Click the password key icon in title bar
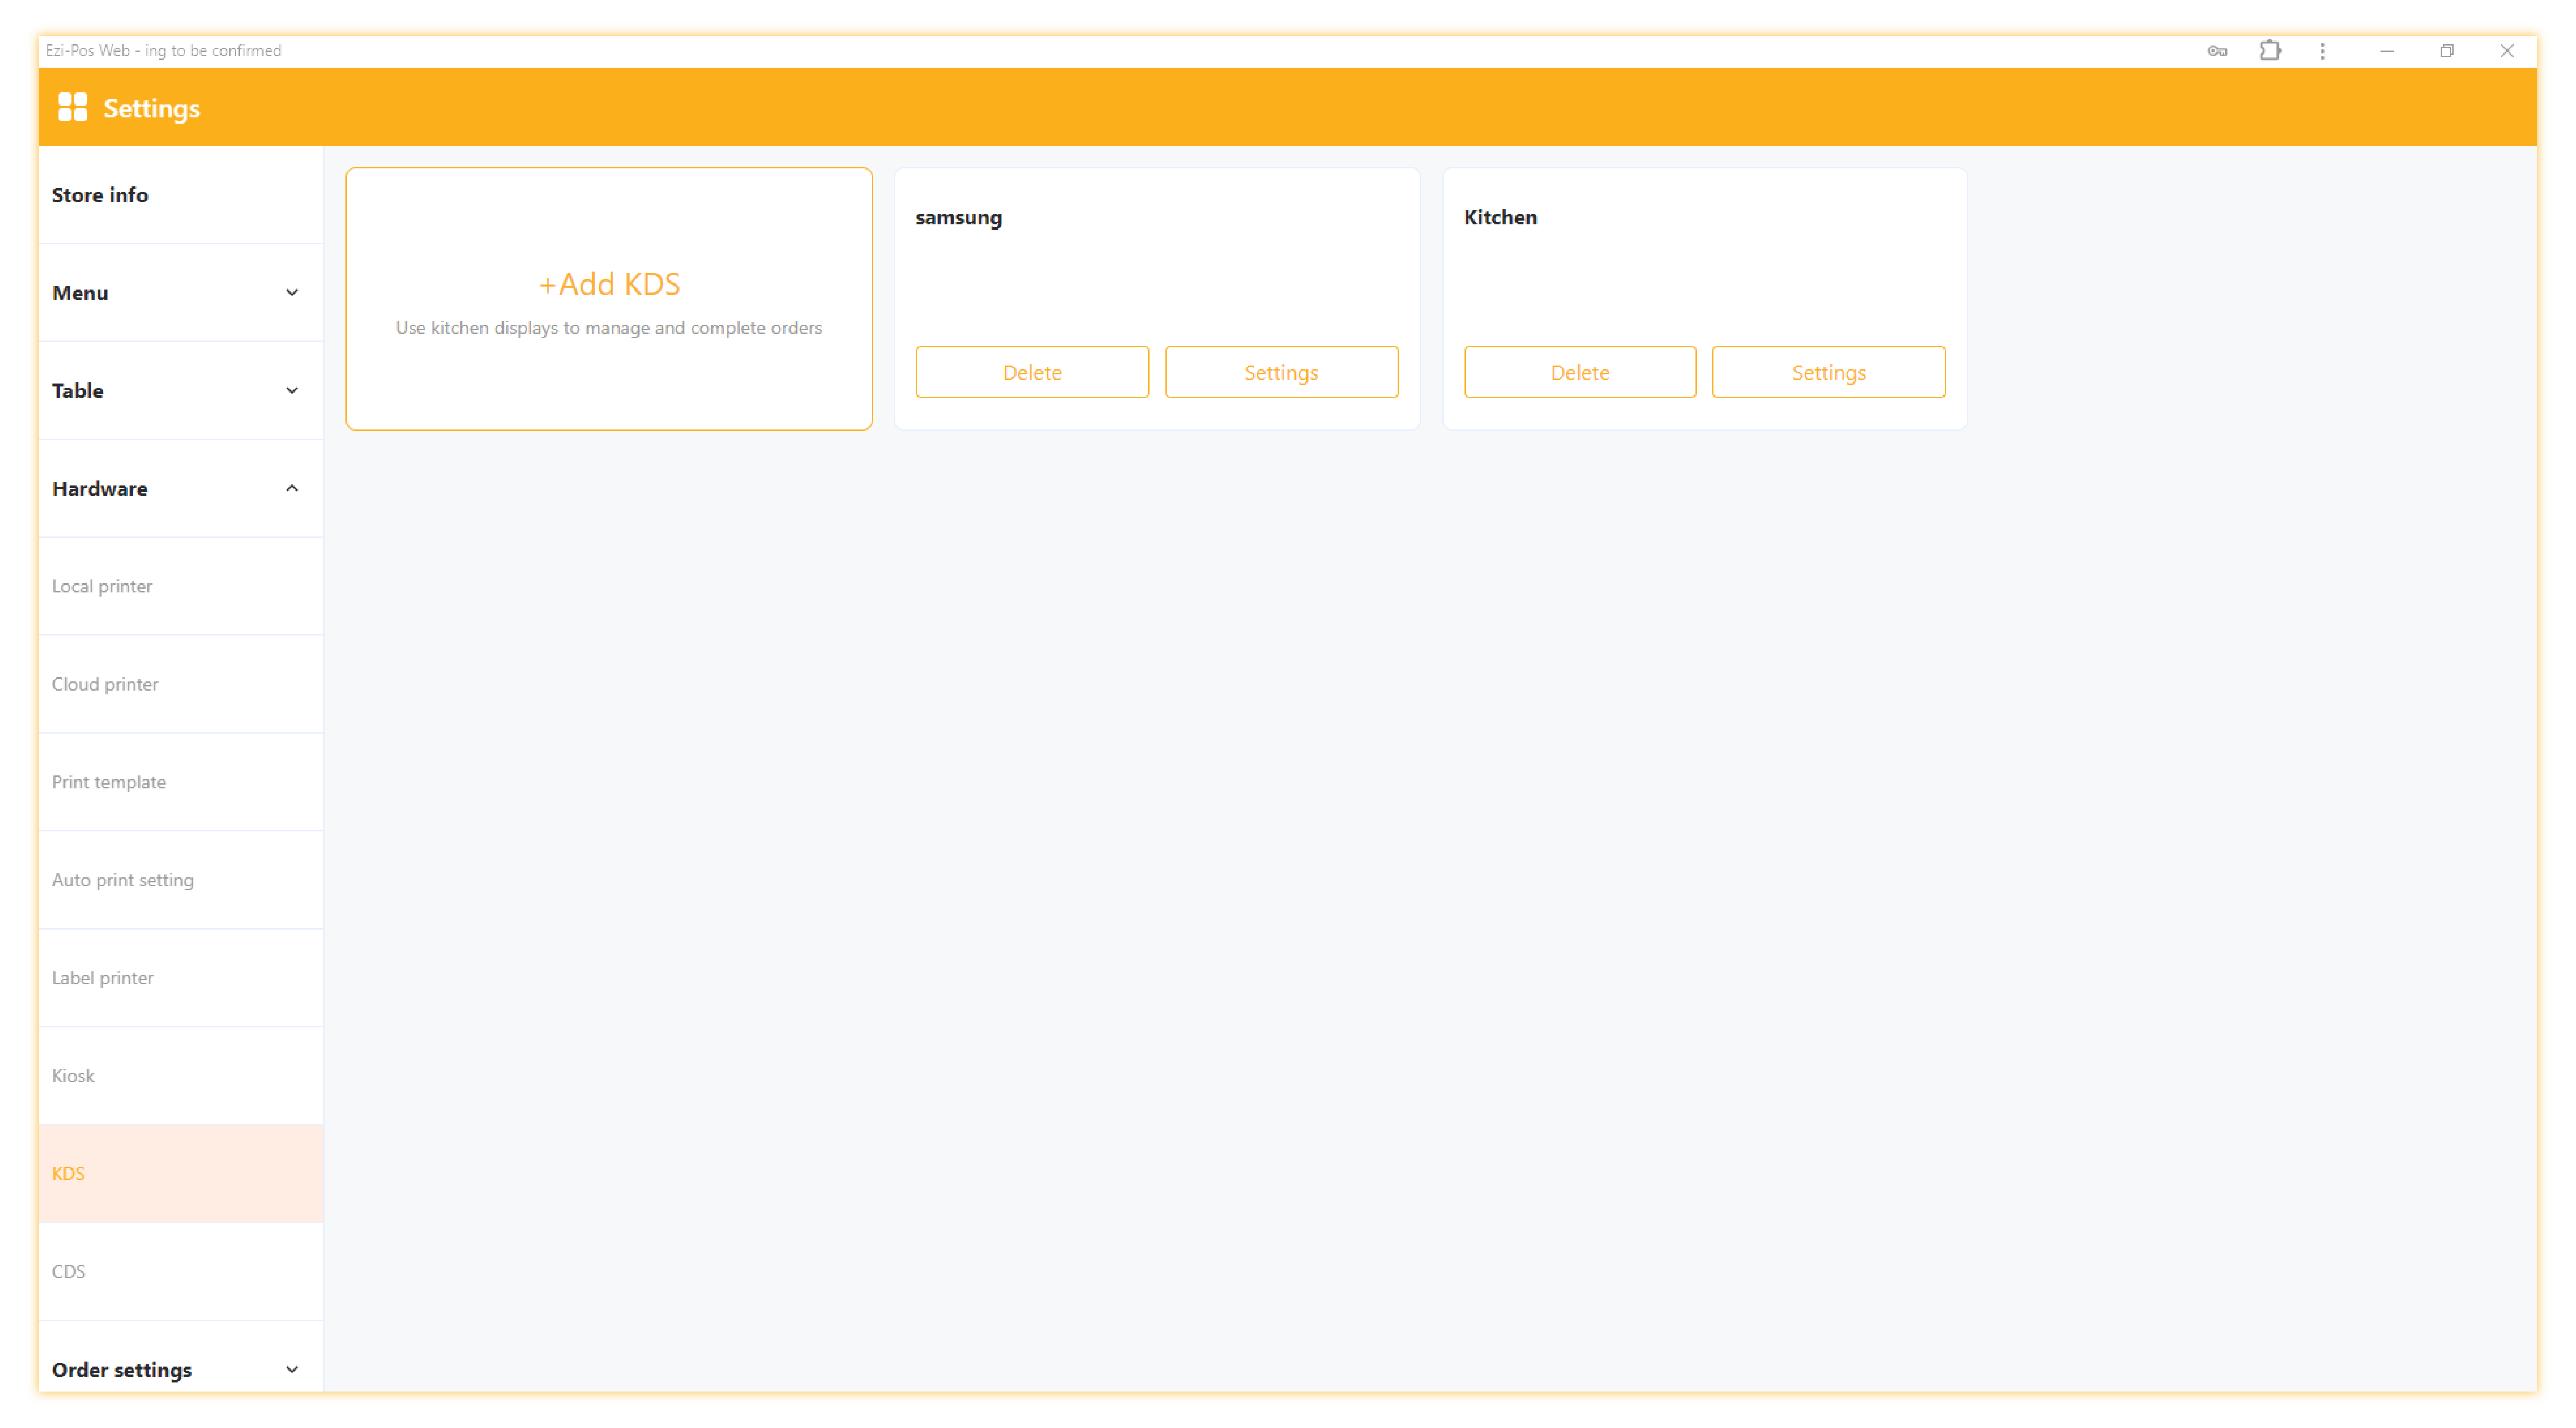The width and height of the screenshot is (2576, 1428). coord(2217,51)
